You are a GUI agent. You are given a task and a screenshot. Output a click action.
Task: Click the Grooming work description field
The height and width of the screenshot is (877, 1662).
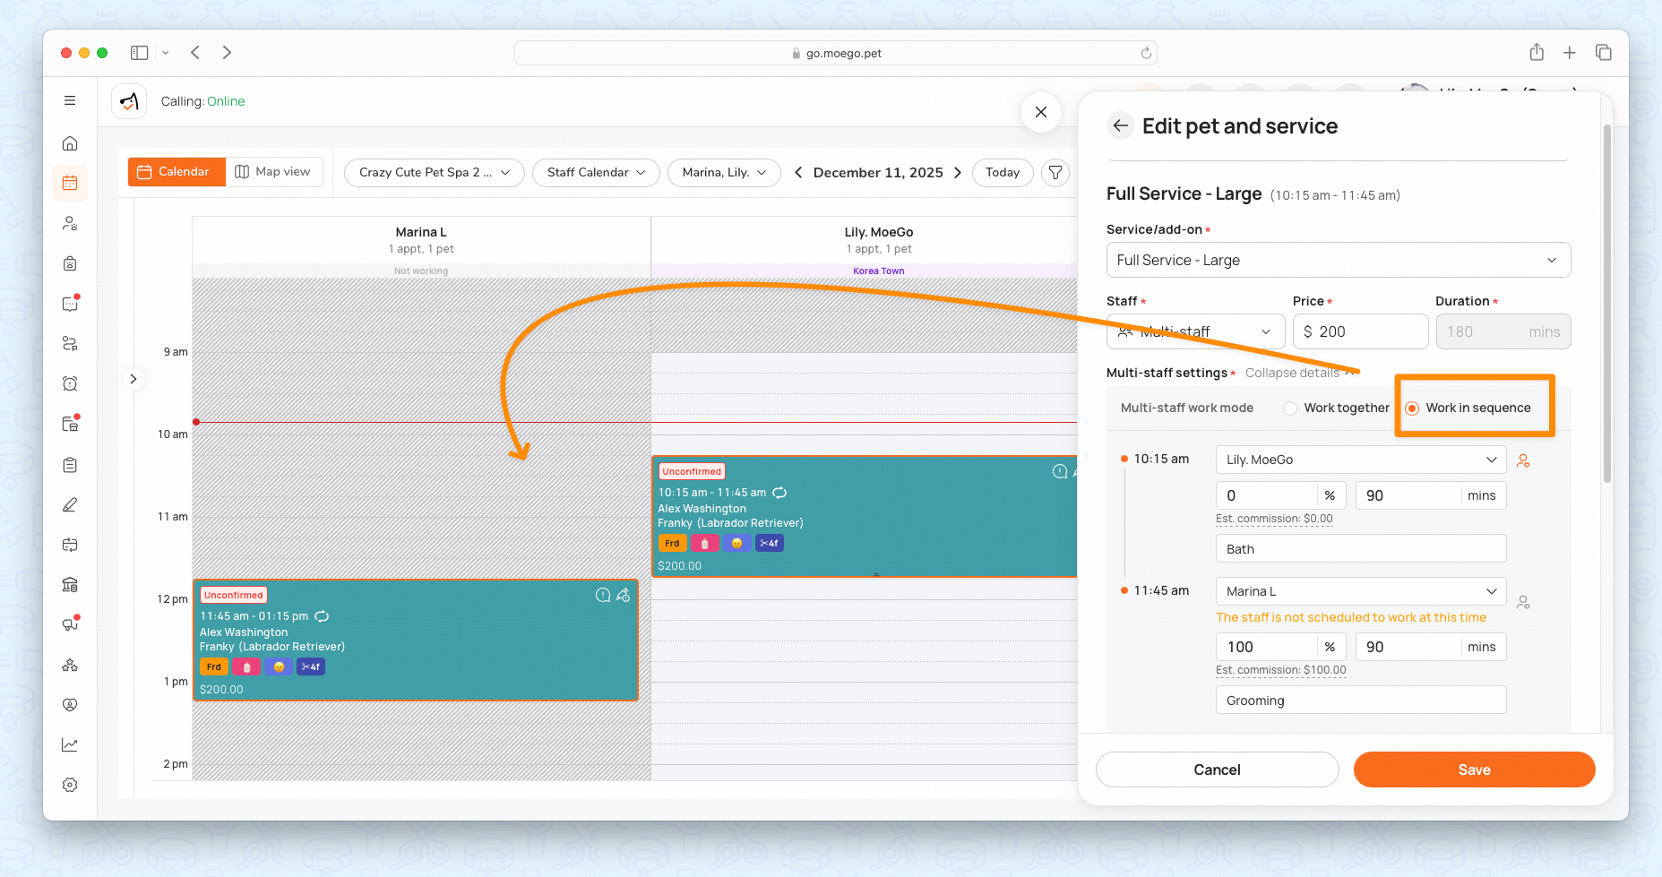pos(1361,701)
